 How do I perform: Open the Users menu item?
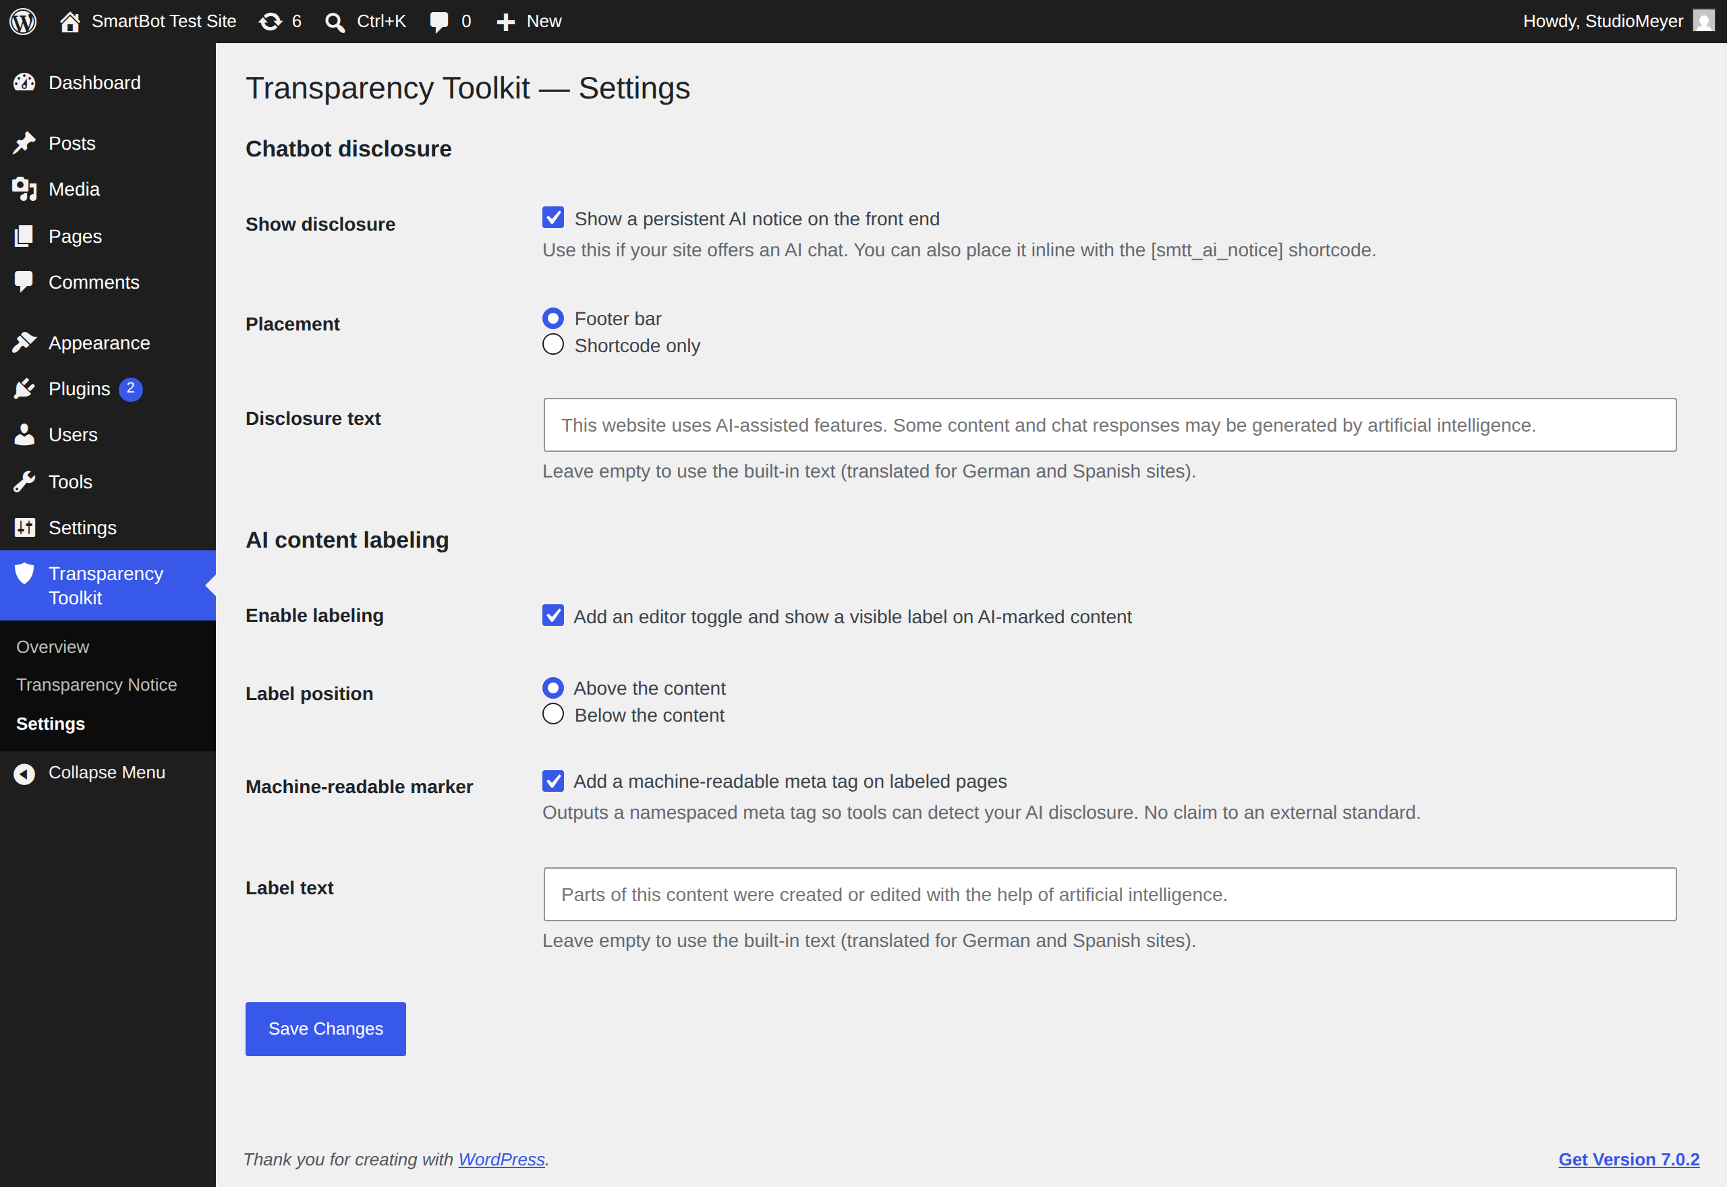pyautogui.click(x=108, y=435)
